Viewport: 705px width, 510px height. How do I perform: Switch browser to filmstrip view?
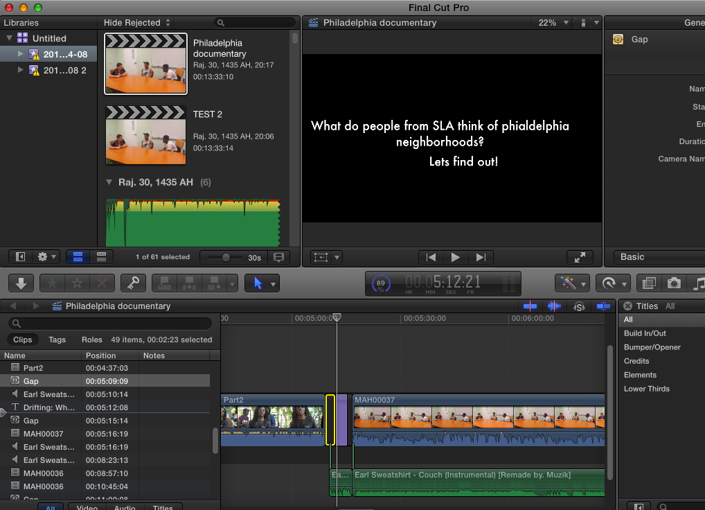[x=78, y=257]
